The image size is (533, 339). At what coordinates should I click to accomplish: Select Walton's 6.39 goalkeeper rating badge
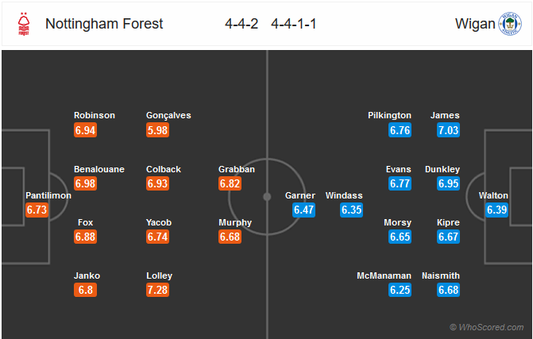coord(496,210)
